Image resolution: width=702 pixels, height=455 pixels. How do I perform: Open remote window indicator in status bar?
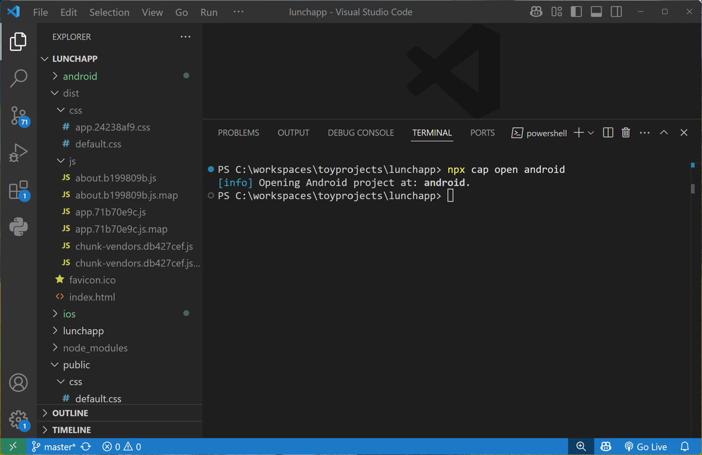pyautogui.click(x=13, y=447)
